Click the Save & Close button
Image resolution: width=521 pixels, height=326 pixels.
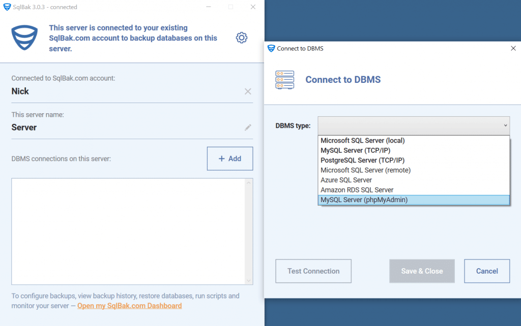(422, 271)
